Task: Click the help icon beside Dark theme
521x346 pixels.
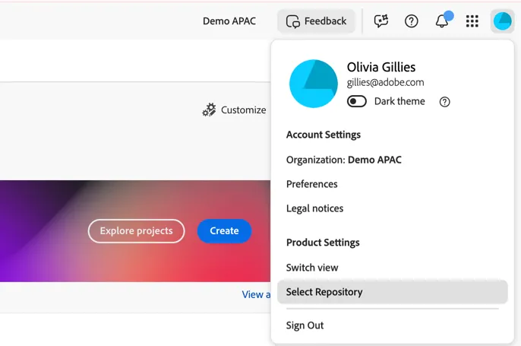Action: click(444, 102)
